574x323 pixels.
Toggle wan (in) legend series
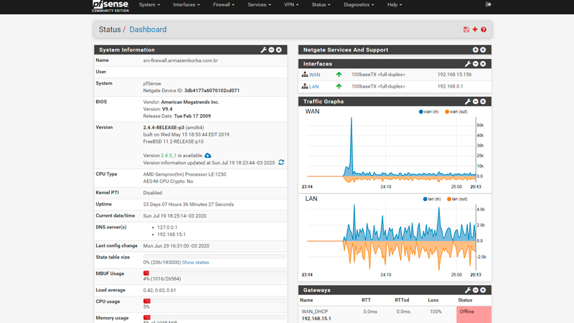(428, 112)
